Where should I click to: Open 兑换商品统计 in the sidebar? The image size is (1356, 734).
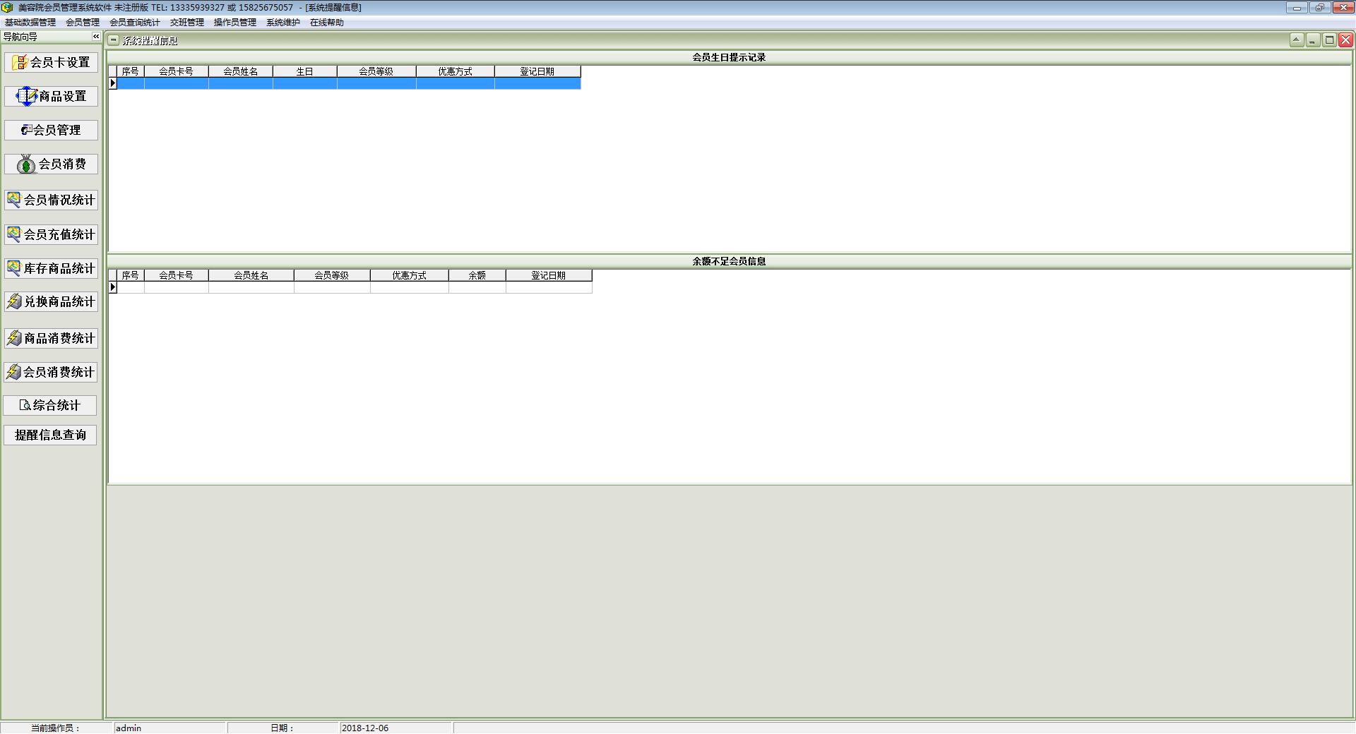click(51, 301)
